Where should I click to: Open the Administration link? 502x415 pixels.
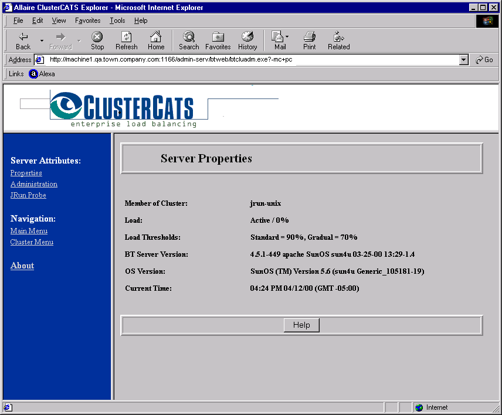(x=34, y=184)
